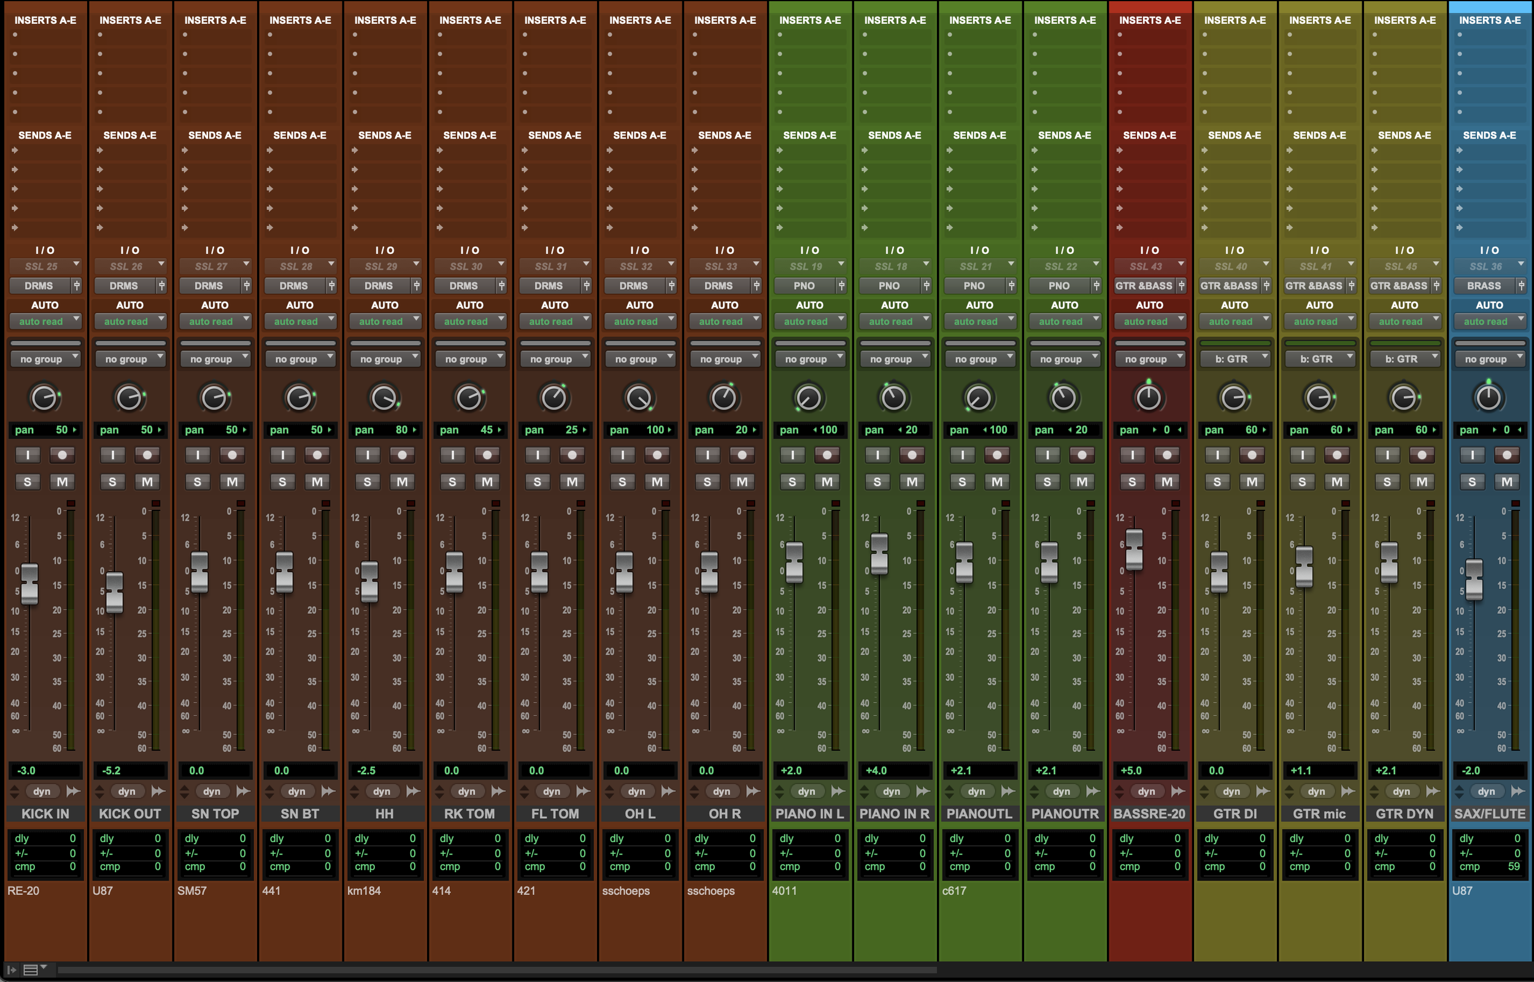Screen dimensions: 1534x982
Task: Click the first send slot on SAX/FLUTE
Action: click(1489, 151)
